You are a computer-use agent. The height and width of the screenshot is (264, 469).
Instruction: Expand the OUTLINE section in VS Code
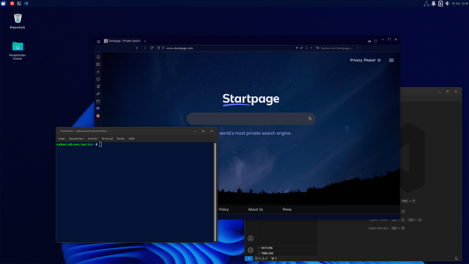[x=287, y=248]
